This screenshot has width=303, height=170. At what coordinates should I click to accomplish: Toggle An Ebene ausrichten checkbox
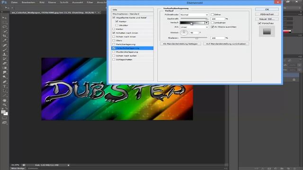(x=213, y=27)
